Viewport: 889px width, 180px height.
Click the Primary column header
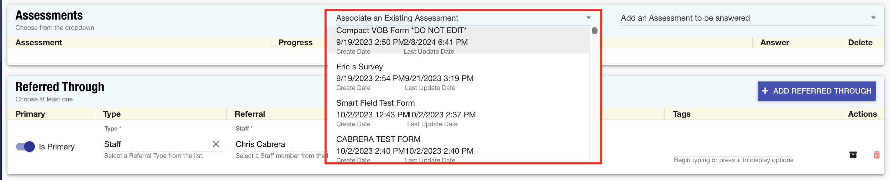pyautogui.click(x=30, y=114)
